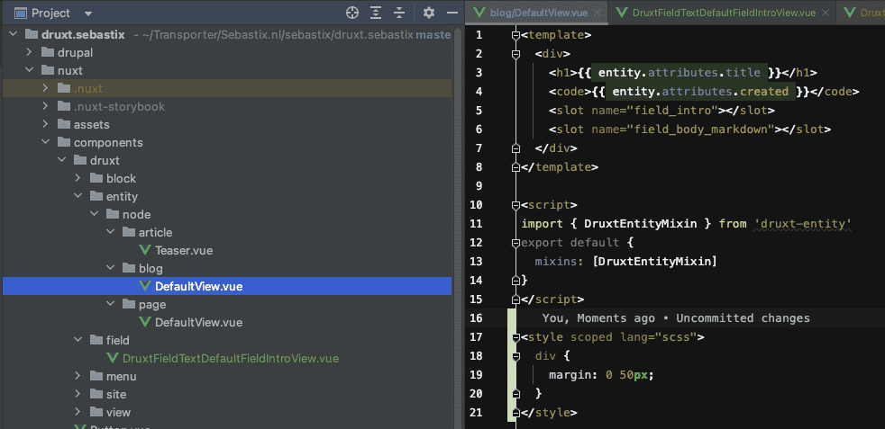Expand the menu folder
This screenshot has width=885, height=429.
pyautogui.click(x=78, y=376)
